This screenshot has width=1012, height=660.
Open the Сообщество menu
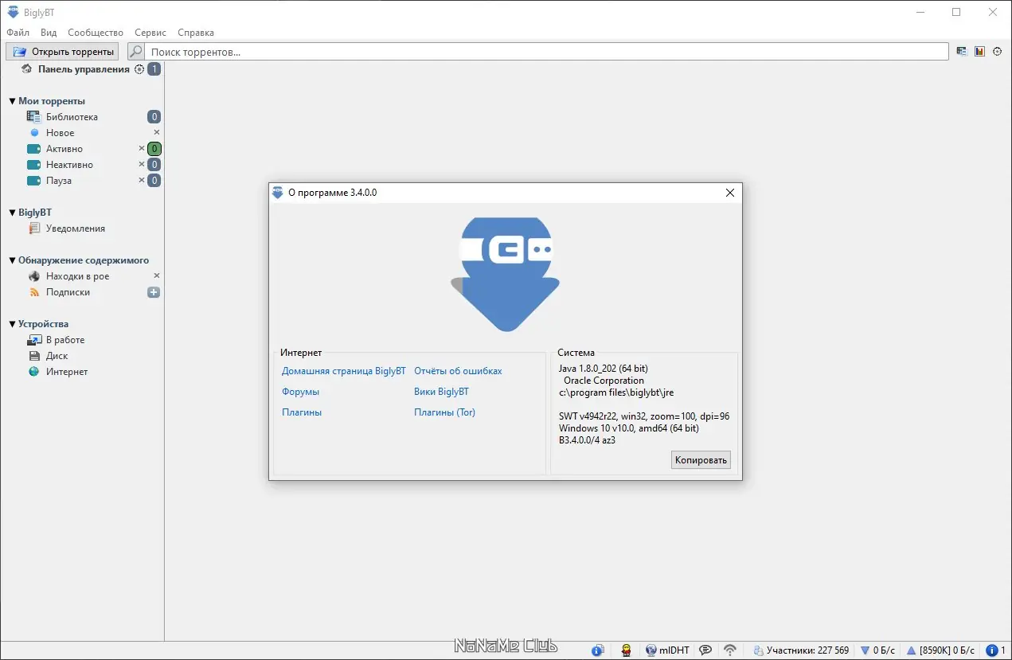[x=96, y=33]
